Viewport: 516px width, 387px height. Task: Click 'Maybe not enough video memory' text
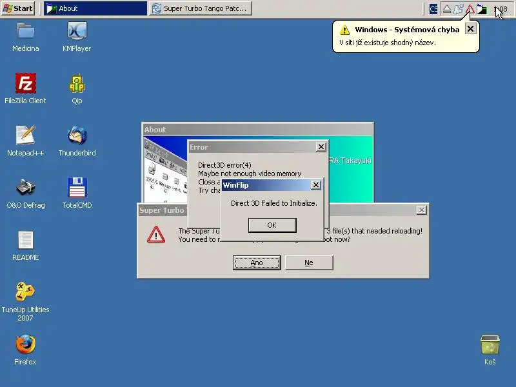click(x=250, y=174)
